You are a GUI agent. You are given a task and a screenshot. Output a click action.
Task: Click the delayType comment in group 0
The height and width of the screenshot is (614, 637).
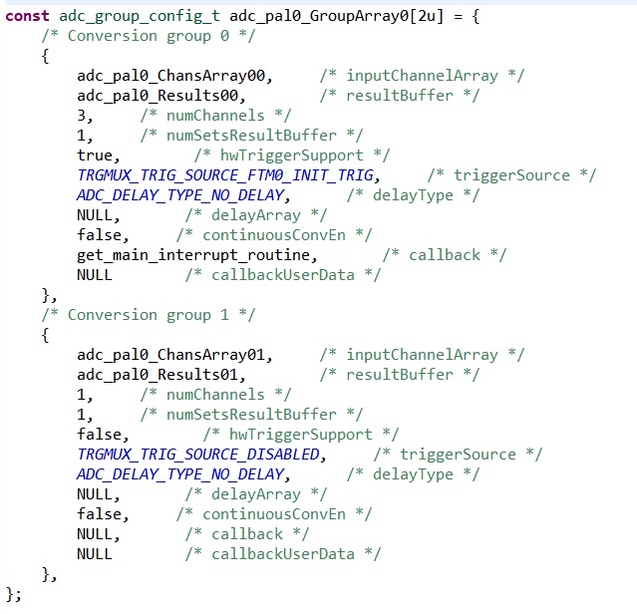[413, 195]
